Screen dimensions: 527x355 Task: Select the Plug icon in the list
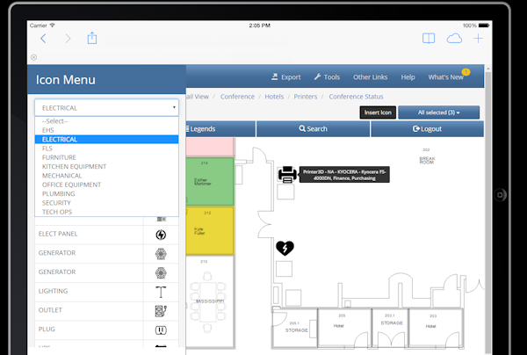[161, 330]
